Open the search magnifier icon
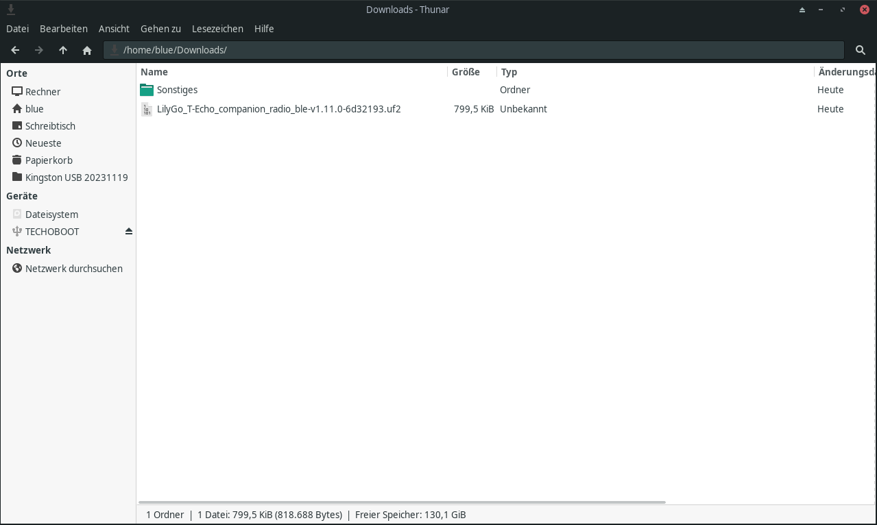Image resolution: width=877 pixels, height=525 pixels. 861,50
